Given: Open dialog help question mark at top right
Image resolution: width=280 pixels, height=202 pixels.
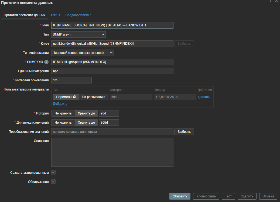Looking at the screenshot, I should pyautogui.click(x=271, y=1).
